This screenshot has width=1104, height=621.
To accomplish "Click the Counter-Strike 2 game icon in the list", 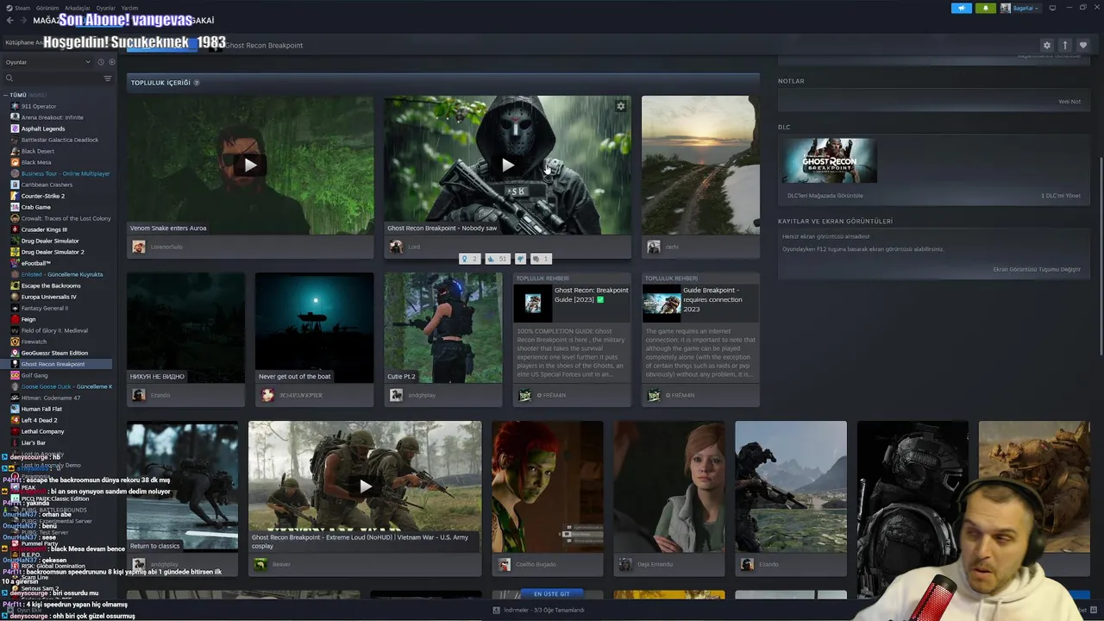I will (15, 196).
